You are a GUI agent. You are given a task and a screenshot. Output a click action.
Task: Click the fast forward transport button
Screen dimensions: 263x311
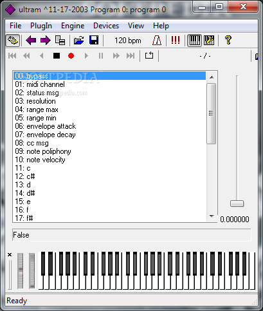click(x=116, y=56)
